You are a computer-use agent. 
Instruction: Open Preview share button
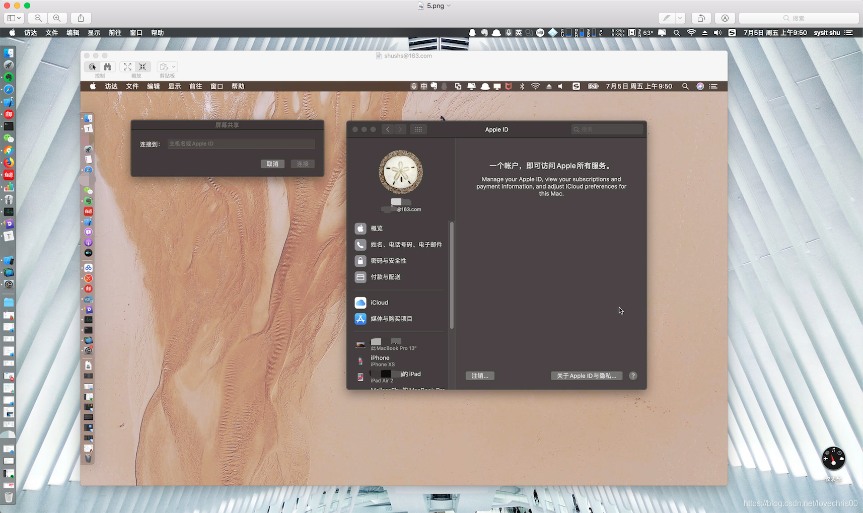81,18
